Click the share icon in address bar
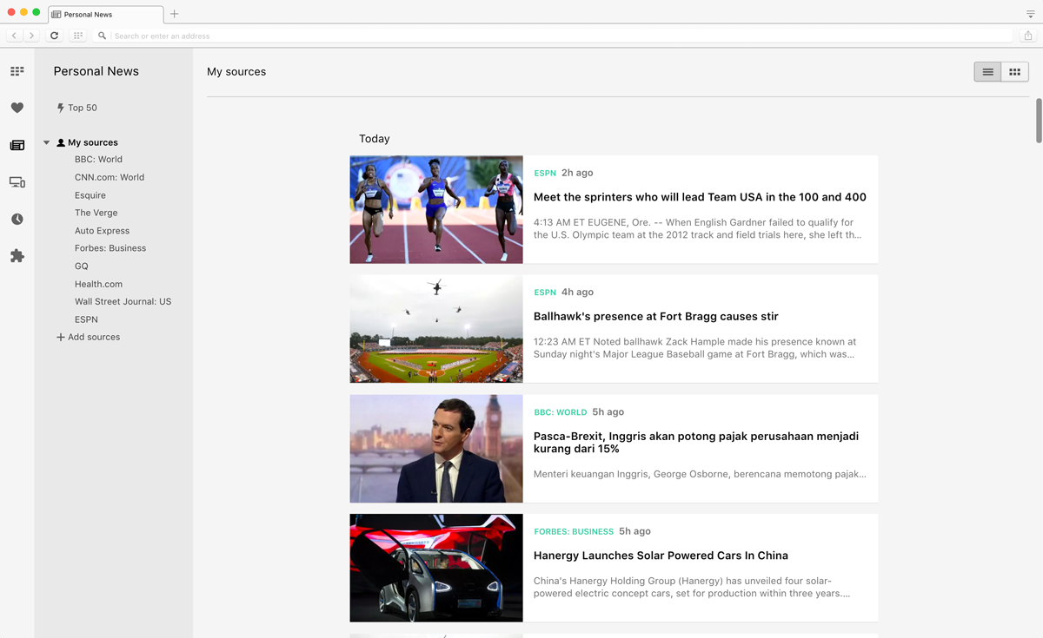 (x=1028, y=36)
